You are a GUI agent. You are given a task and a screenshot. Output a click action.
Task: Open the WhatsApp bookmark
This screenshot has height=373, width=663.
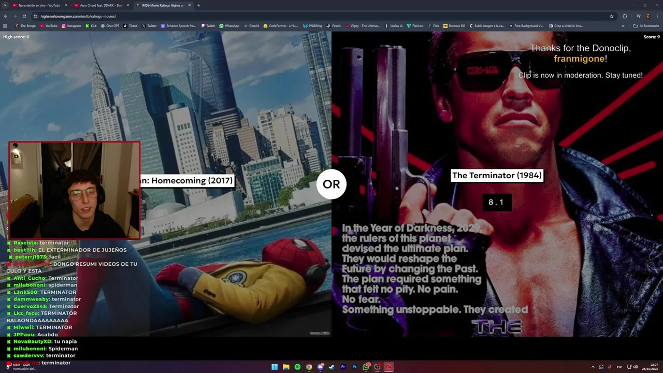tap(229, 25)
